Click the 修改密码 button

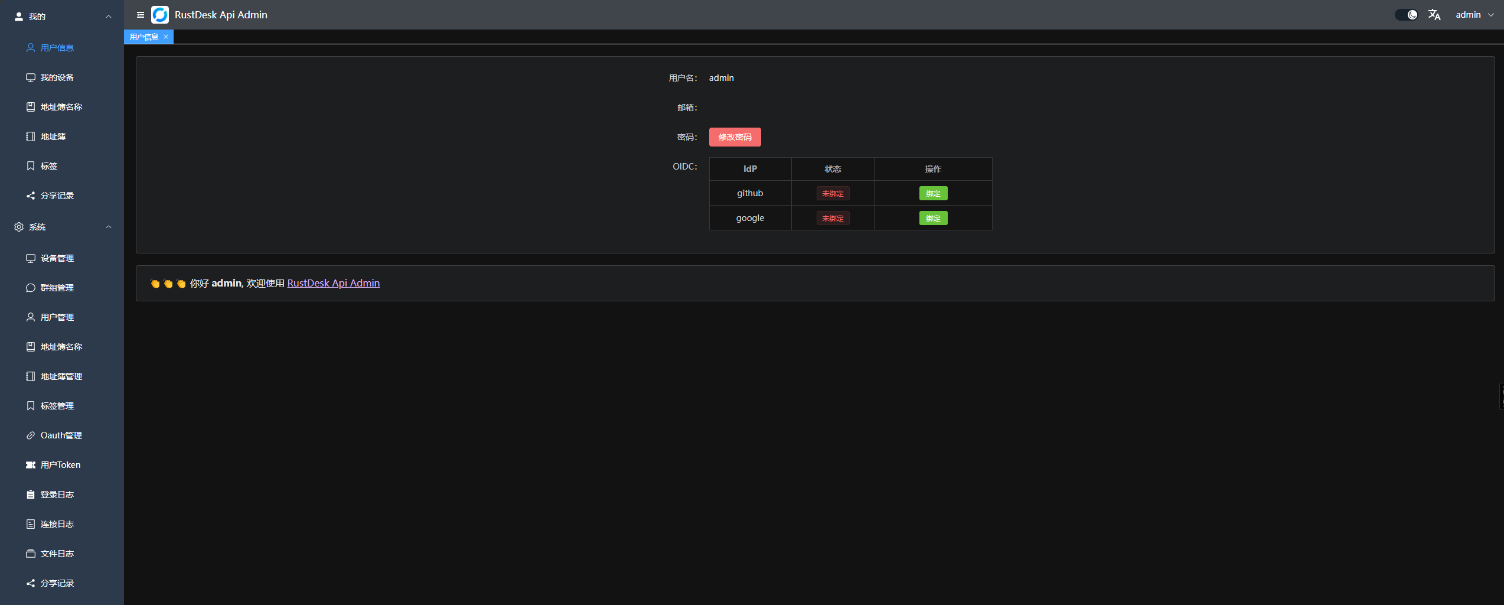pos(735,136)
